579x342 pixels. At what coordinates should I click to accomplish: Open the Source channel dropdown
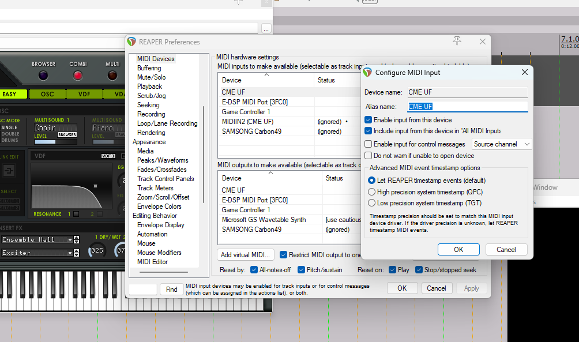pos(502,144)
